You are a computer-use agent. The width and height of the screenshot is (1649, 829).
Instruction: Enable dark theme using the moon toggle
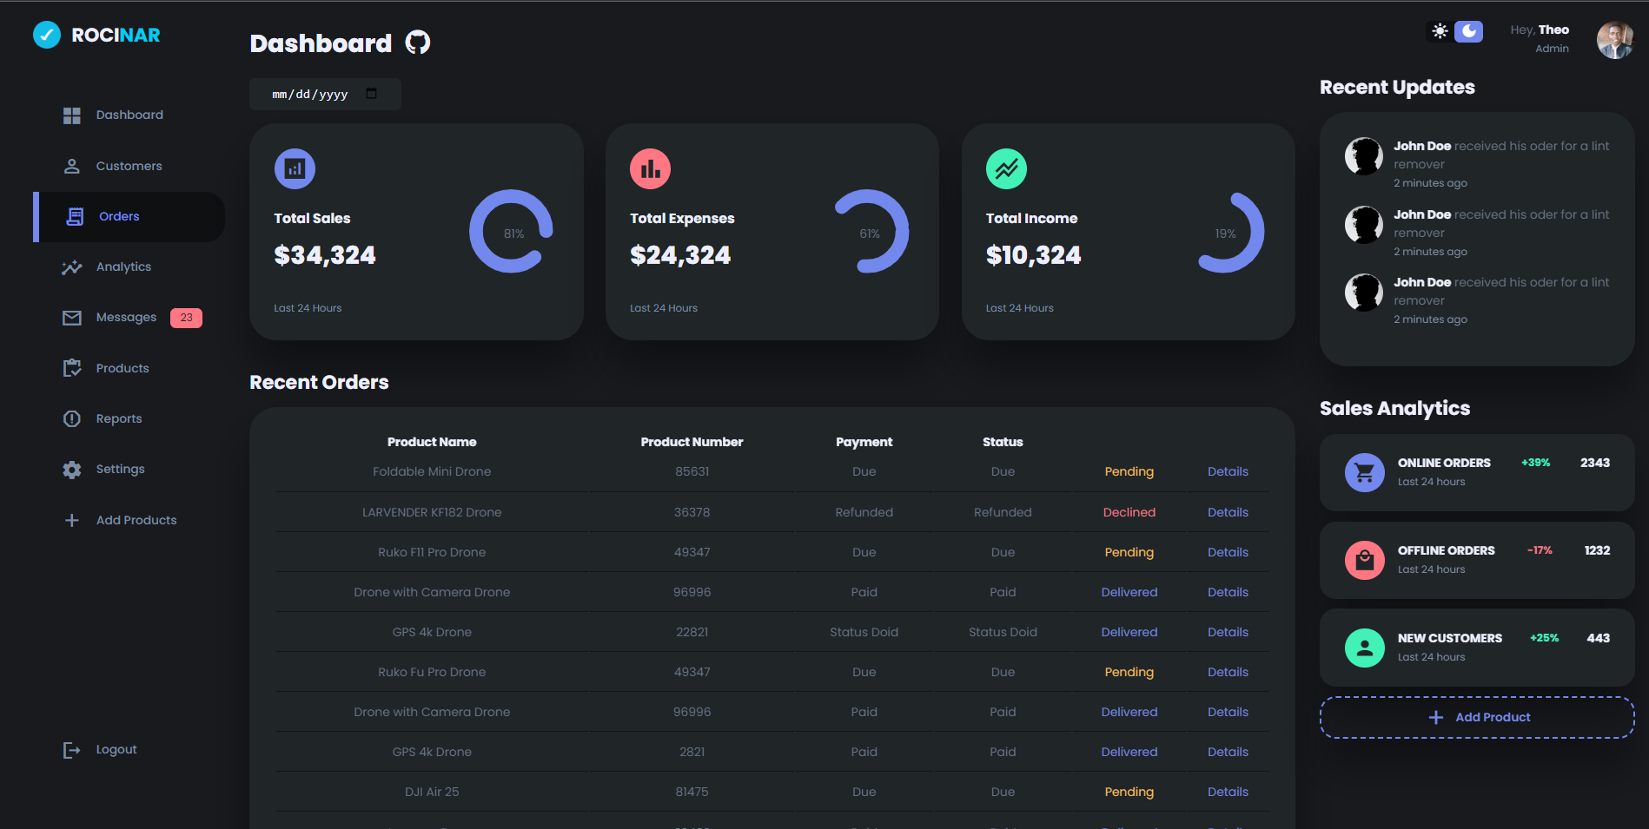click(1467, 30)
